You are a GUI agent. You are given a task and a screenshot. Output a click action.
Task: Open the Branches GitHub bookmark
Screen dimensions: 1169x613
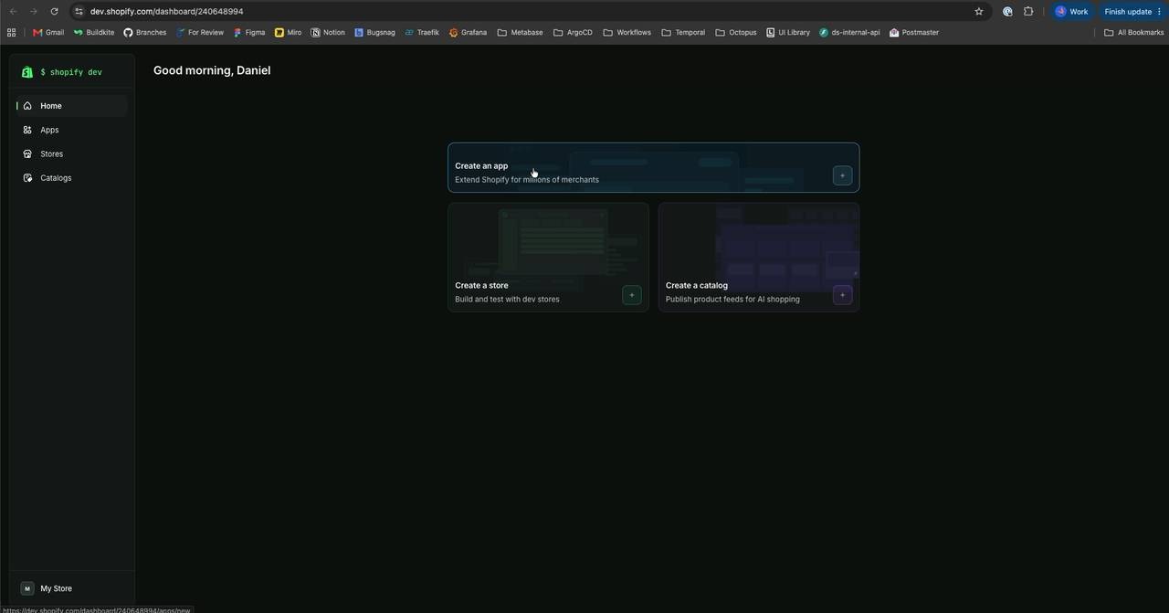[145, 32]
